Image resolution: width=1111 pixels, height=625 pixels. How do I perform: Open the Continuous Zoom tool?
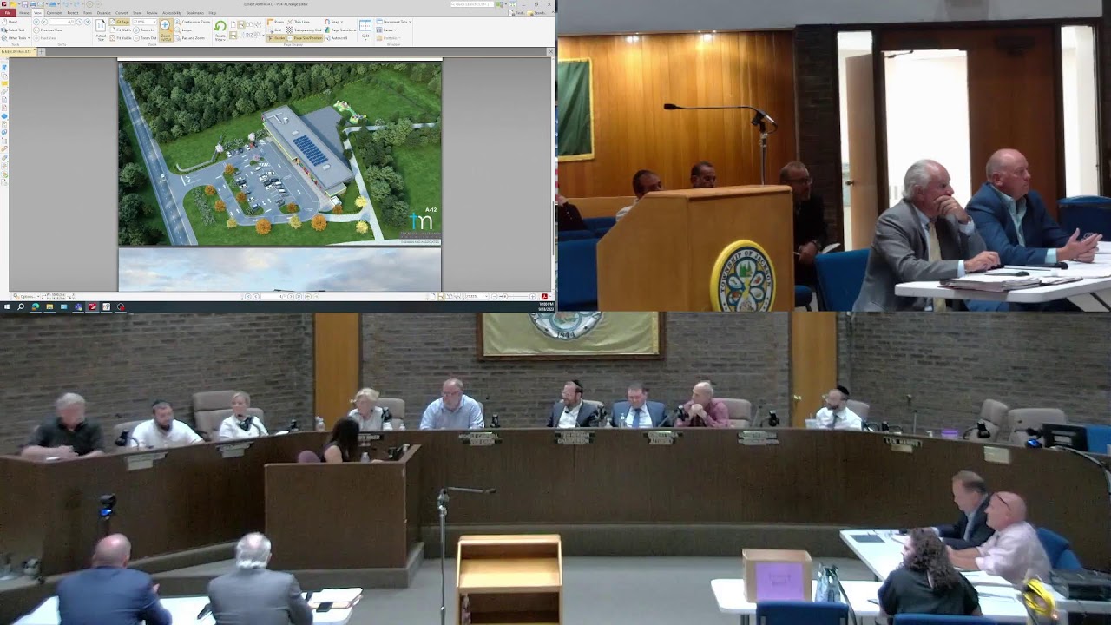[x=192, y=22]
